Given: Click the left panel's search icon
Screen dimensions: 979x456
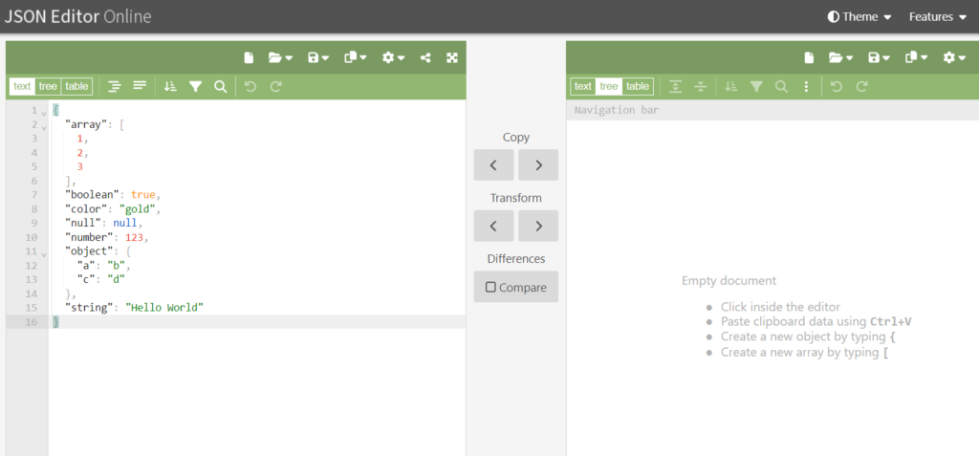Looking at the screenshot, I should (x=221, y=86).
